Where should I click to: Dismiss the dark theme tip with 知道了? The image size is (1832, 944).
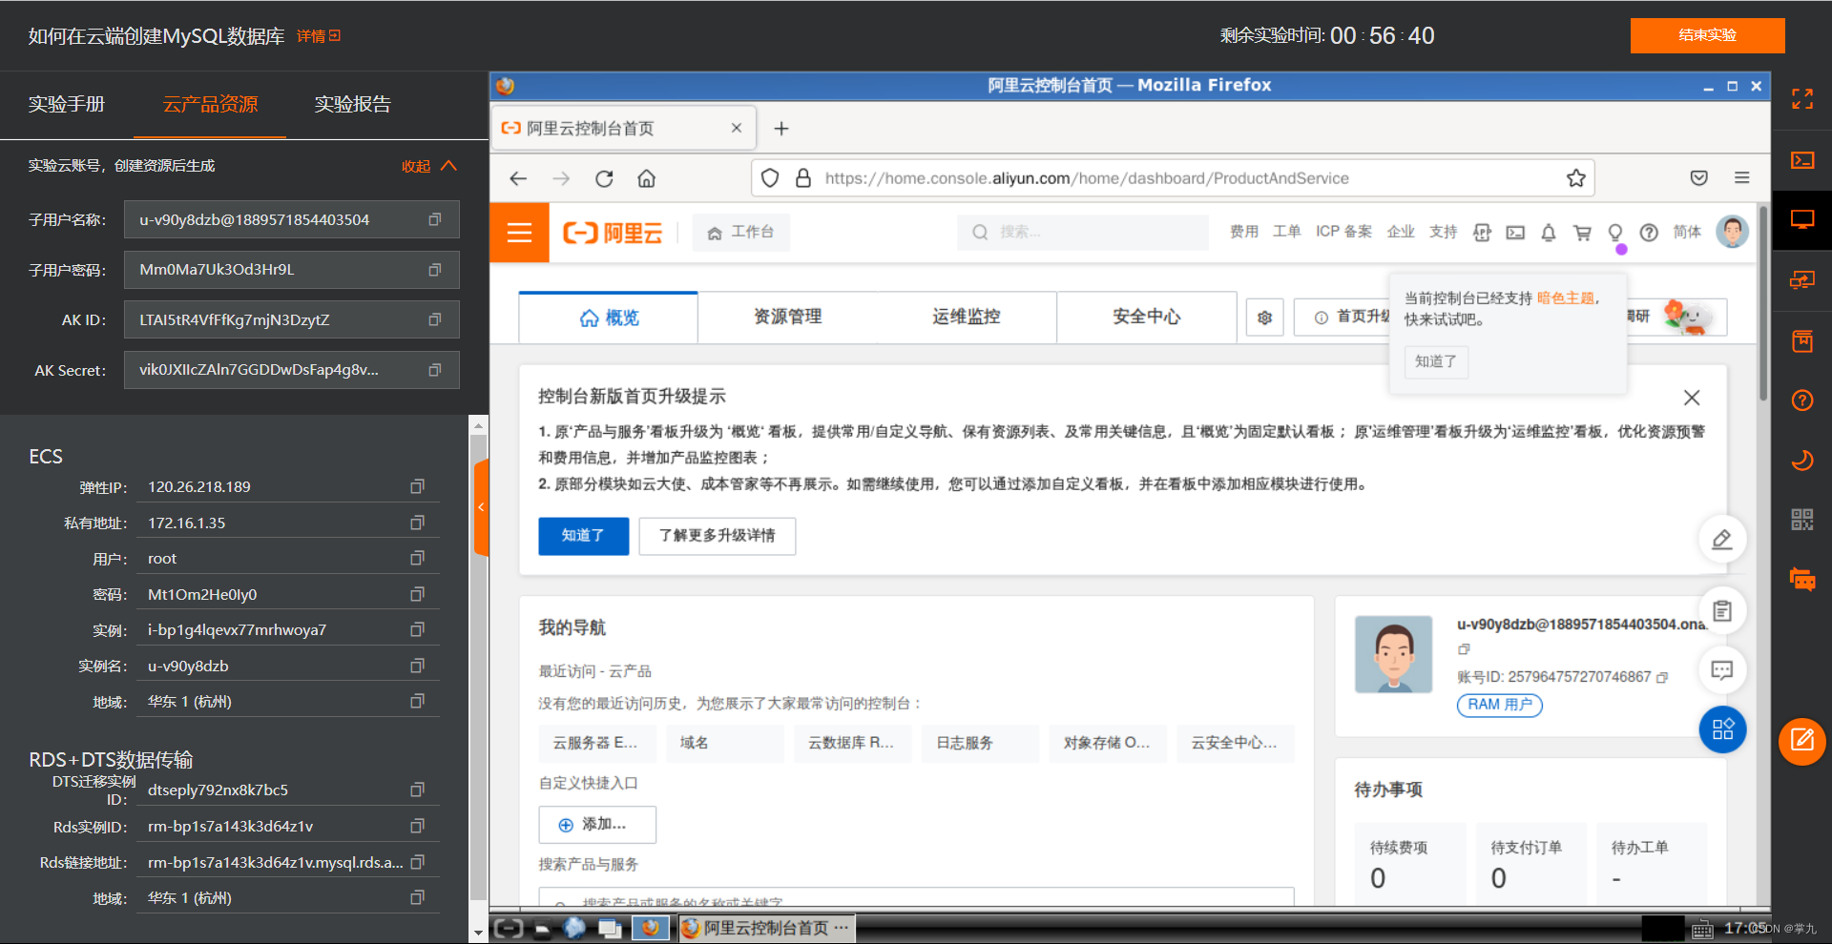point(1435,361)
